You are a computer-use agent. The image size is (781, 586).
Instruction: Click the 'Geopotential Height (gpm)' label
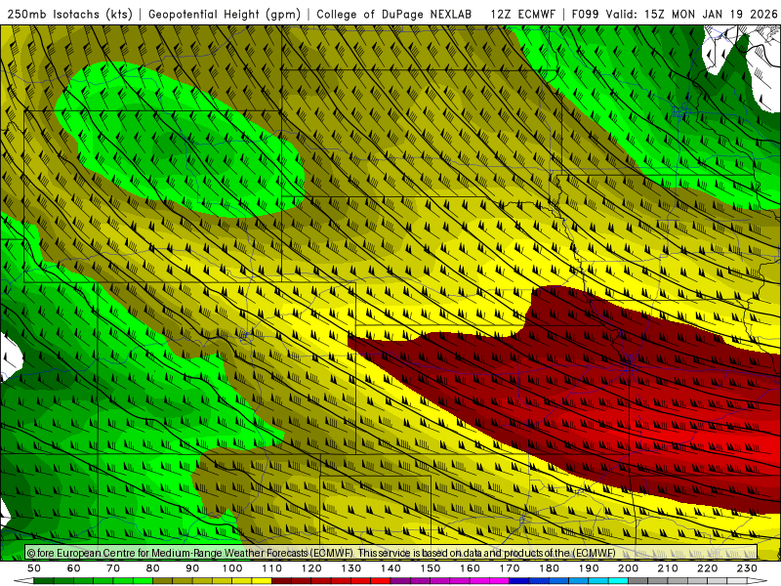tap(225, 15)
